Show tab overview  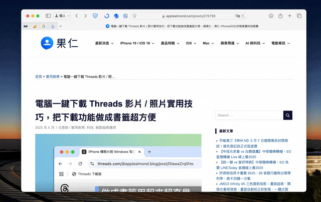coord(299,16)
